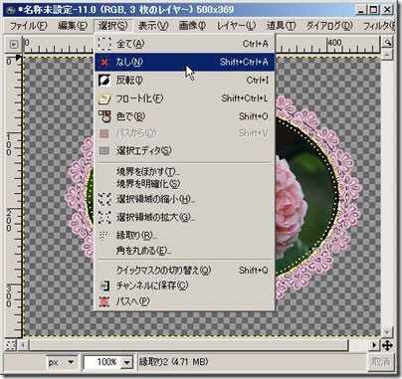The image size is (402, 379).
Task: Click the 100% zoom input field
Action: pyautogui.click(x=101, y=362)
